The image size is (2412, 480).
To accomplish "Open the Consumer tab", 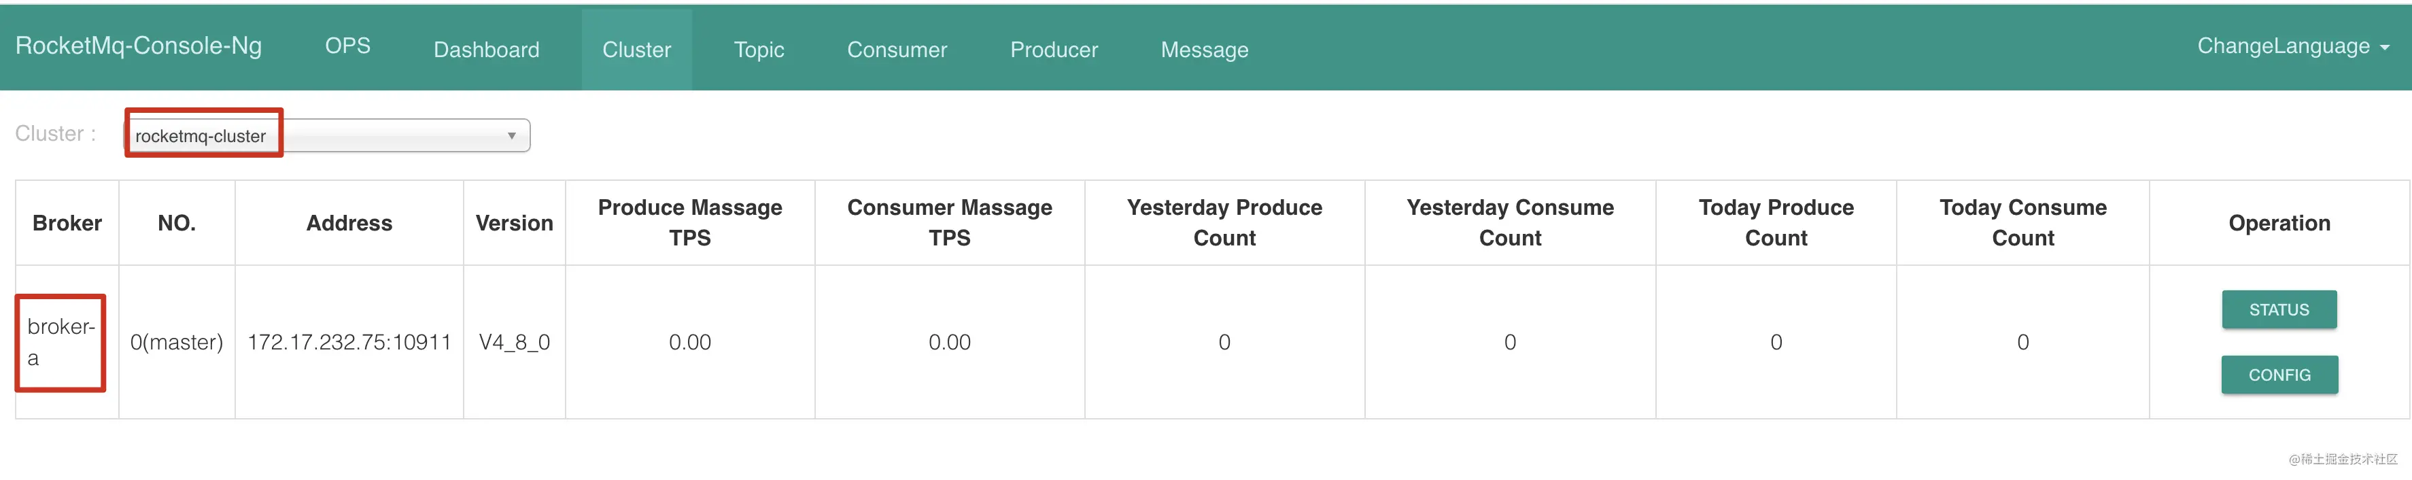I will [x=897, y=50].
